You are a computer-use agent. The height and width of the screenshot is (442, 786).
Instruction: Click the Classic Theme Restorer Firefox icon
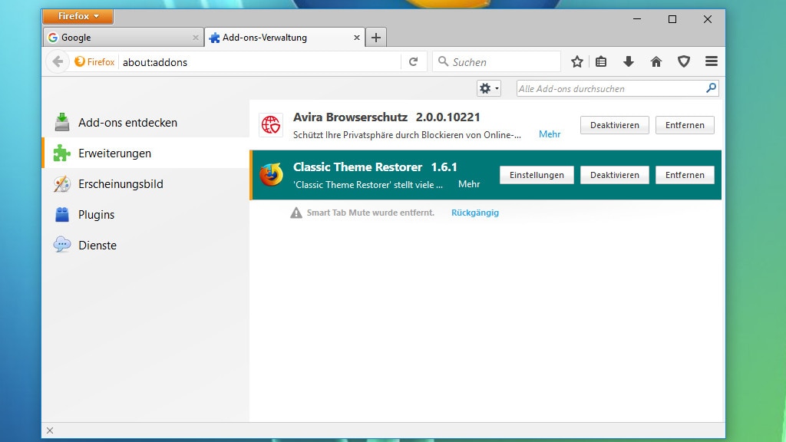[272, 174]
